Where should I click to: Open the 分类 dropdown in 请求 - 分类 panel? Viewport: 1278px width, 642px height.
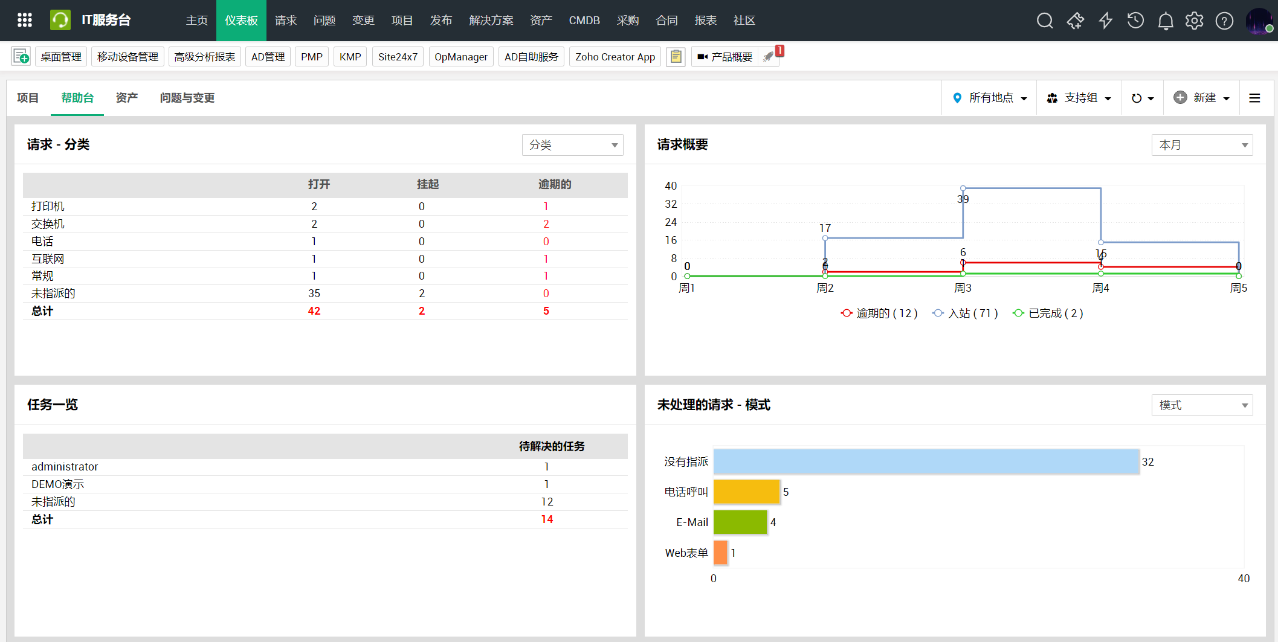[x=572, y=145]
